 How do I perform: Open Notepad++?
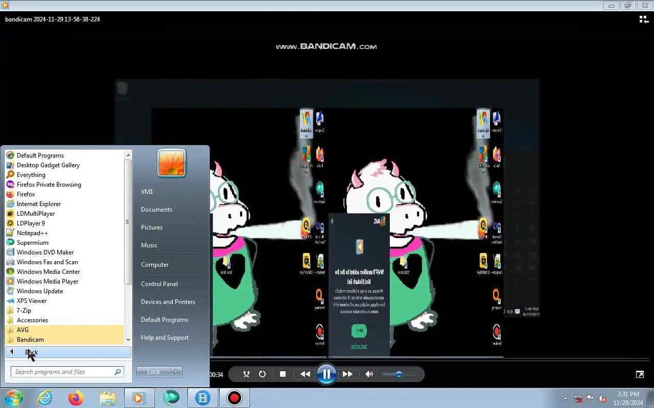(x=32, y=233)
